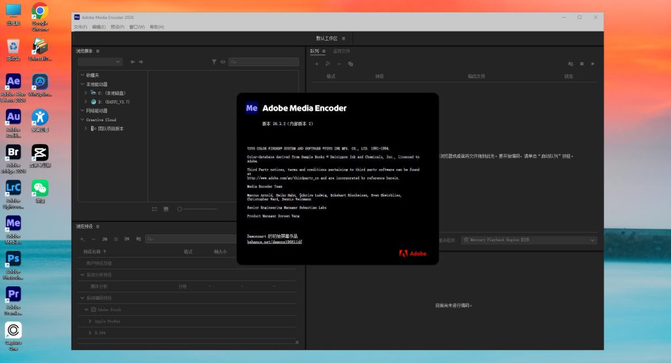The width and height of the screenshot is (671, 363).
Task: Create a new preset with plus icon
Action: [x=82, y=239]
